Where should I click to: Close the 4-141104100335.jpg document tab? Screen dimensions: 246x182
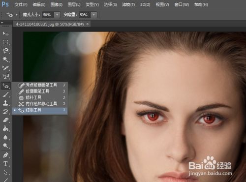pos(88,24)
